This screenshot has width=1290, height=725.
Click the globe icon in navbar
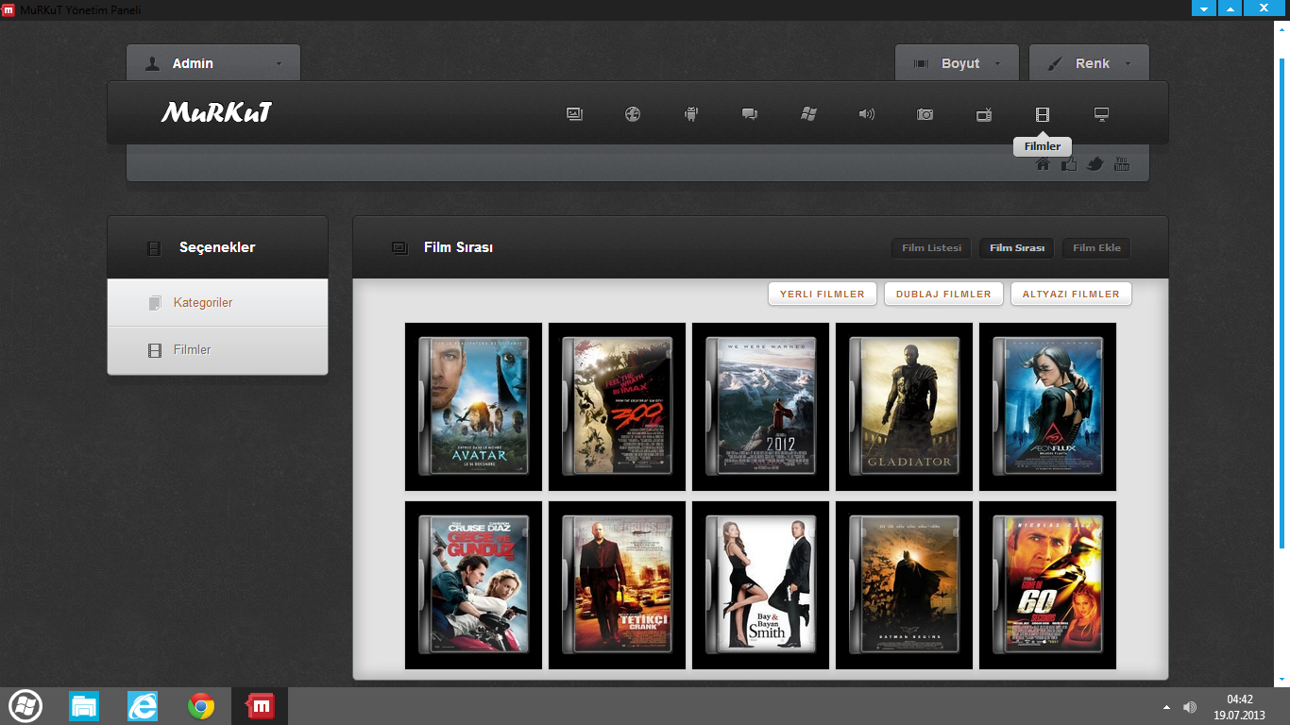pos(633,114)
